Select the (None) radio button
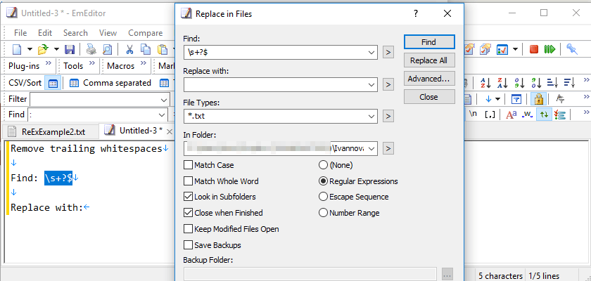Viewport: 591px width, 281px height. 323,165
